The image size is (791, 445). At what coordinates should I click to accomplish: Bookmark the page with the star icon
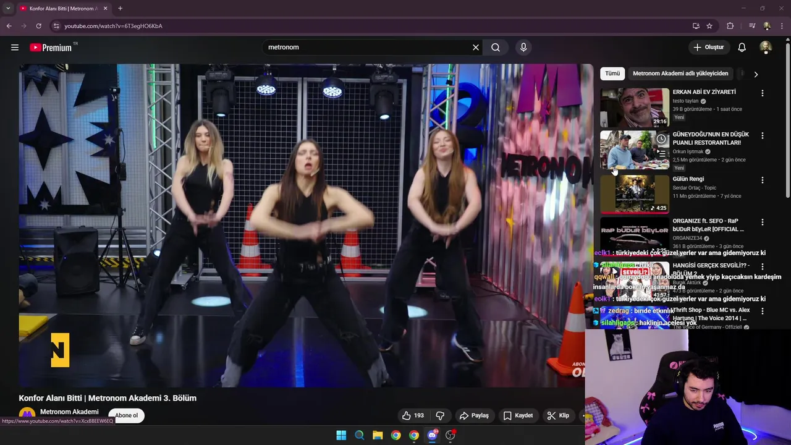pyautogui.click(x=709, y=26)
